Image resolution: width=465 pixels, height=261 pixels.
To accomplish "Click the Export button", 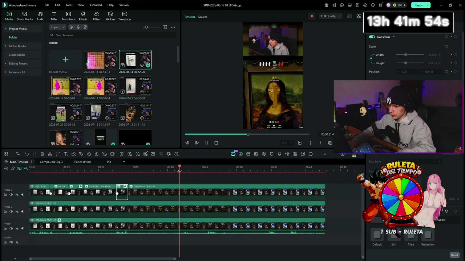I will (x=421, y=5).
